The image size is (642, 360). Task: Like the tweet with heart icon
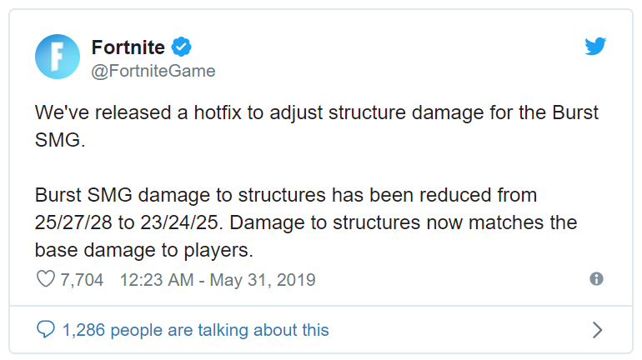pos(46,279)
